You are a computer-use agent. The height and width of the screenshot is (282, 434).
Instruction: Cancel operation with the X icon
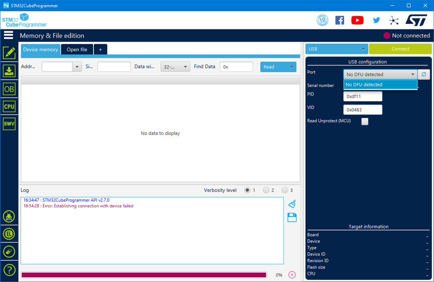(x=292, y=275)
